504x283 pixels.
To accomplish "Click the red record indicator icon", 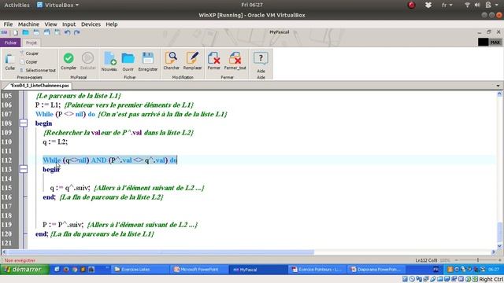I will (x=411, y=5).
